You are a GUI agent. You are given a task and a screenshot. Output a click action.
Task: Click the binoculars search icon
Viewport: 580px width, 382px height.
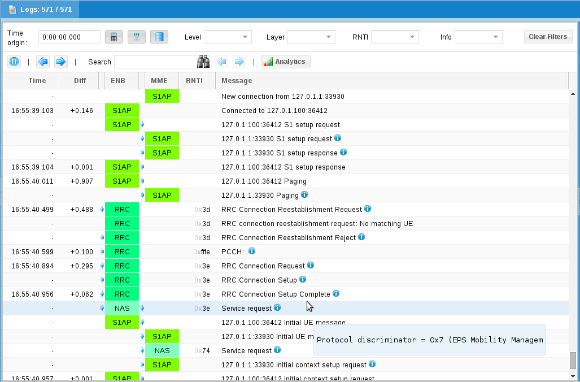click(203, 62)
